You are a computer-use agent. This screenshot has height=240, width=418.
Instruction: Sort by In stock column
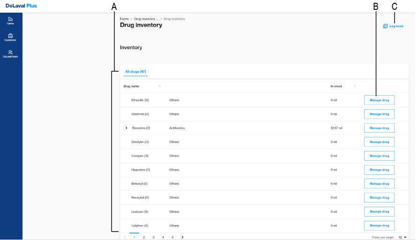[x=355, y=86]
